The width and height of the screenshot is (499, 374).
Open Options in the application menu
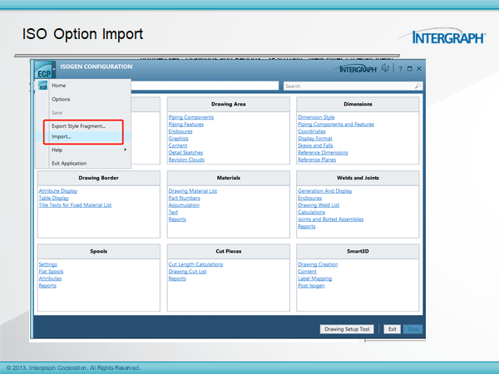(x=61, y=99)
